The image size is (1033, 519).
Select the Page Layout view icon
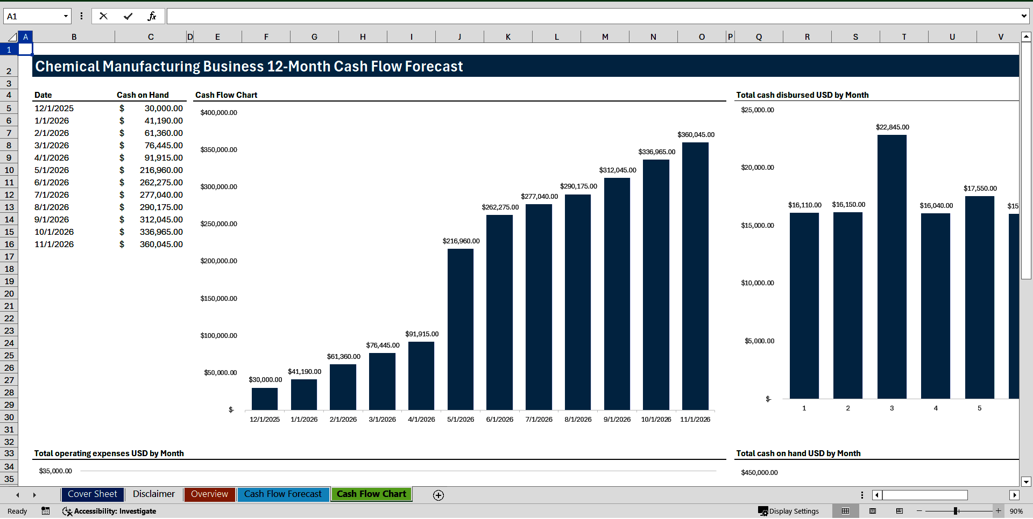[872, 511]
